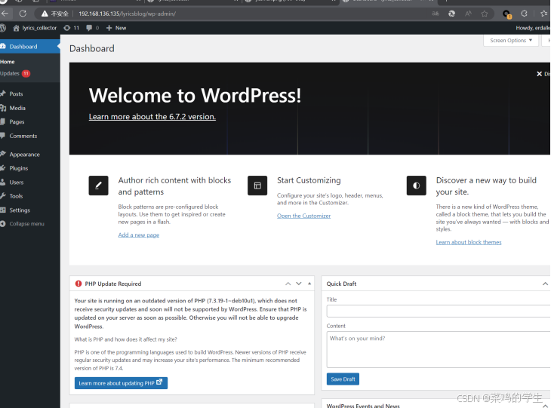Viewport: 551px width, 408px height.
Task: Open the Posts menu
Action: click(x=16, y=94)
